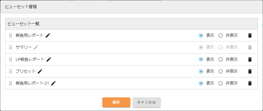Choose 表示 radio for プリセット

[201, 72]
